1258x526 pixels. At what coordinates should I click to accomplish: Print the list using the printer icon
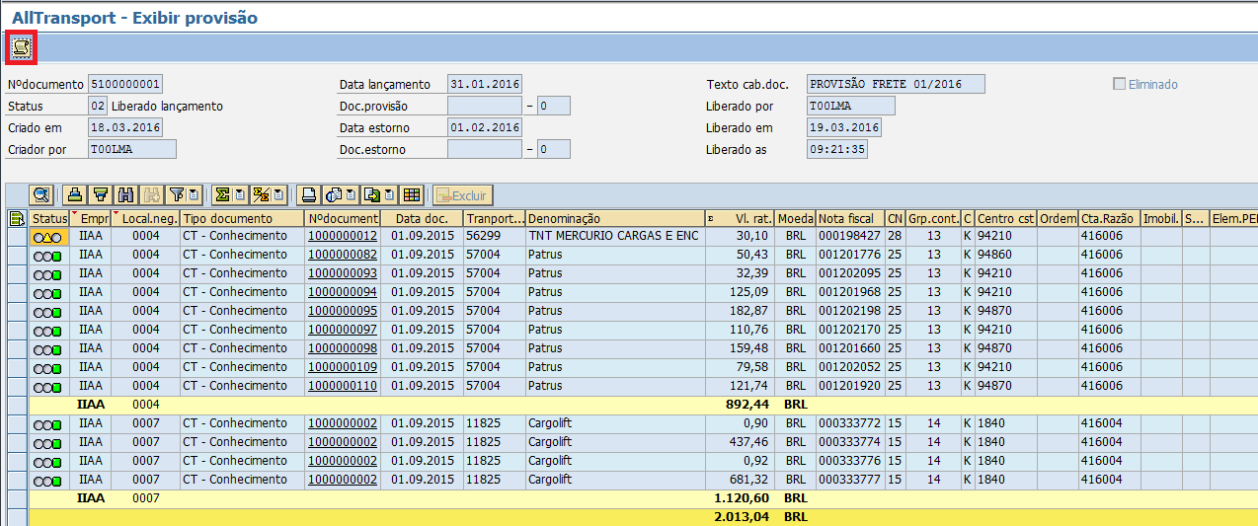(x=309, y=195)
